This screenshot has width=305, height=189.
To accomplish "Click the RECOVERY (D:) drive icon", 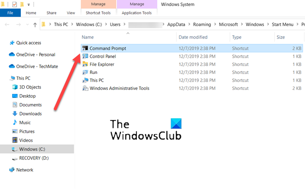I will (x=15, y=159).
